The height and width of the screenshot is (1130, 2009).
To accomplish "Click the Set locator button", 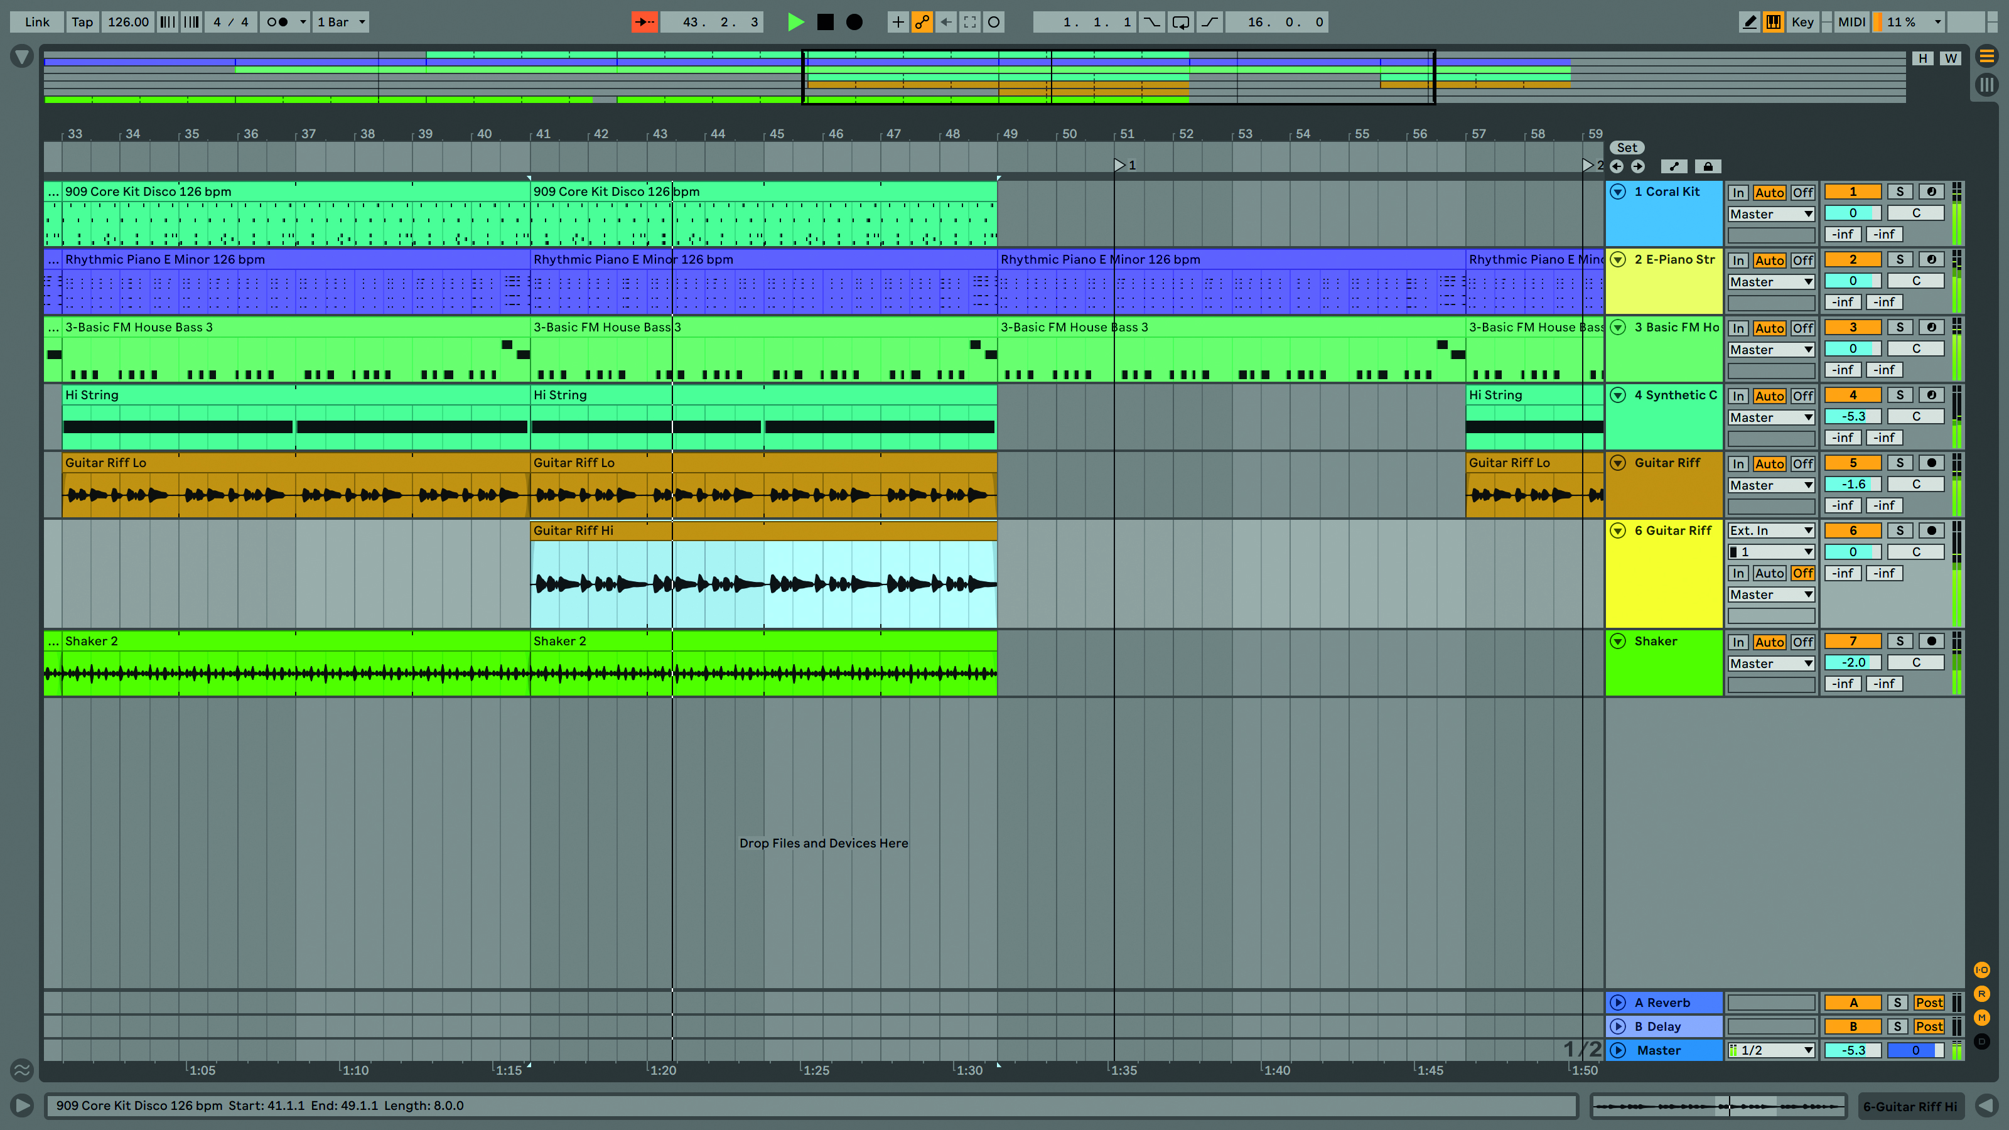I will click(1627, 148).
